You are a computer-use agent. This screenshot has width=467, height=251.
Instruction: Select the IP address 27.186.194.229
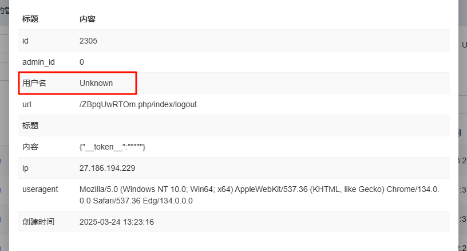(x=107, y=168)
